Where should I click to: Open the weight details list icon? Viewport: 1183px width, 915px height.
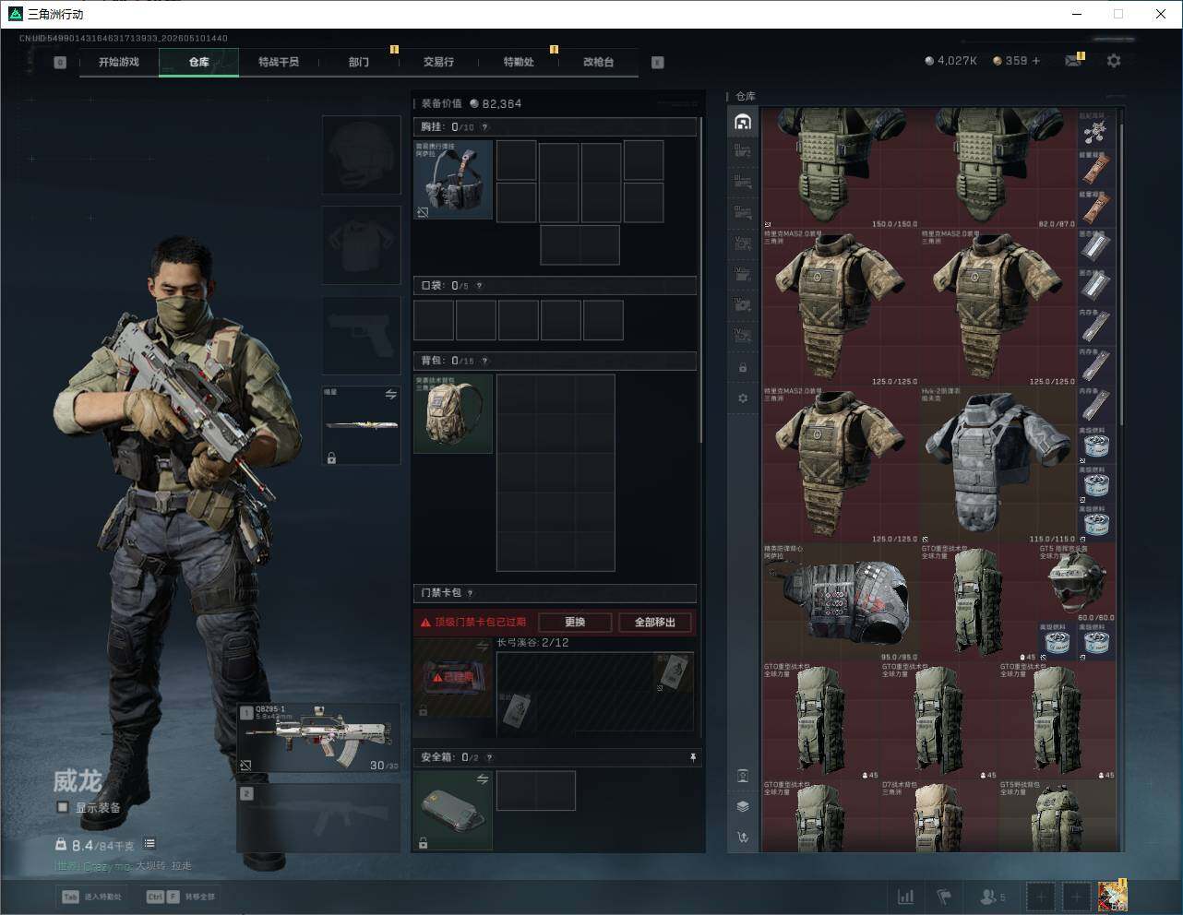point(149,844)
